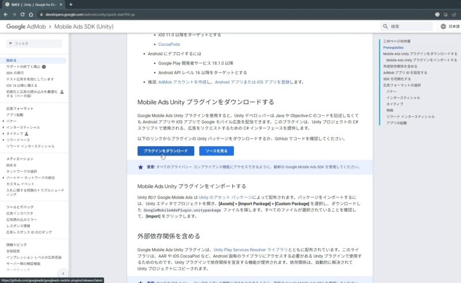Expand the インタースティシャル sidebar item

point(3,127)
